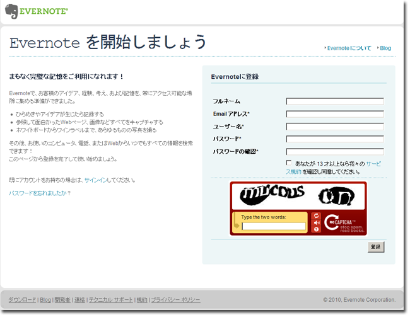Open the プライバシー ポリシー footer link

175,300
